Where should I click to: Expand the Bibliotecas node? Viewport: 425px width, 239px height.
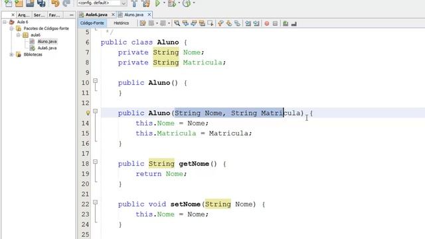coord(11,54)
